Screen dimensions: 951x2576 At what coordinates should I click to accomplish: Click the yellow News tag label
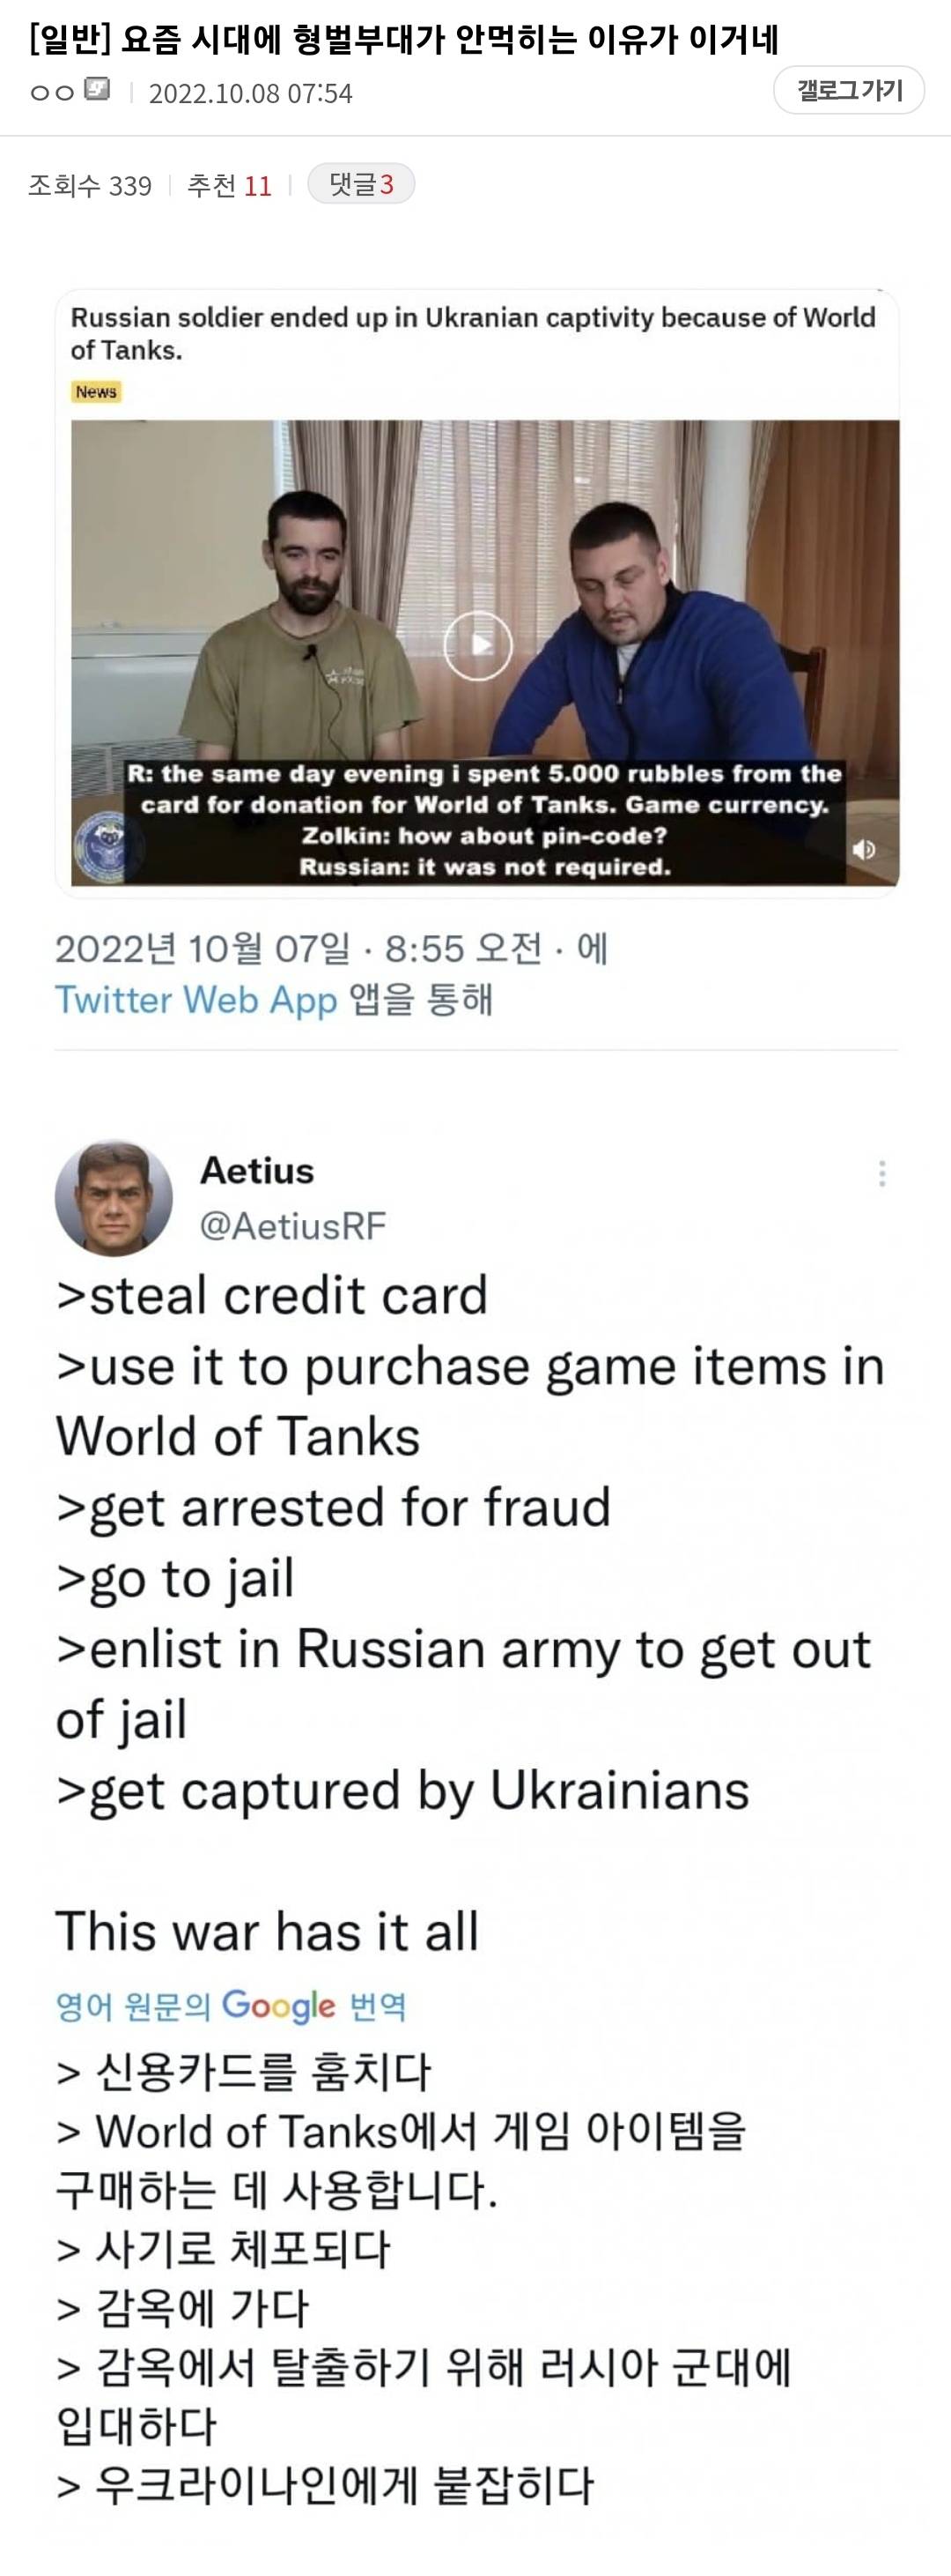pyautogui.click(x=96, y=392)
